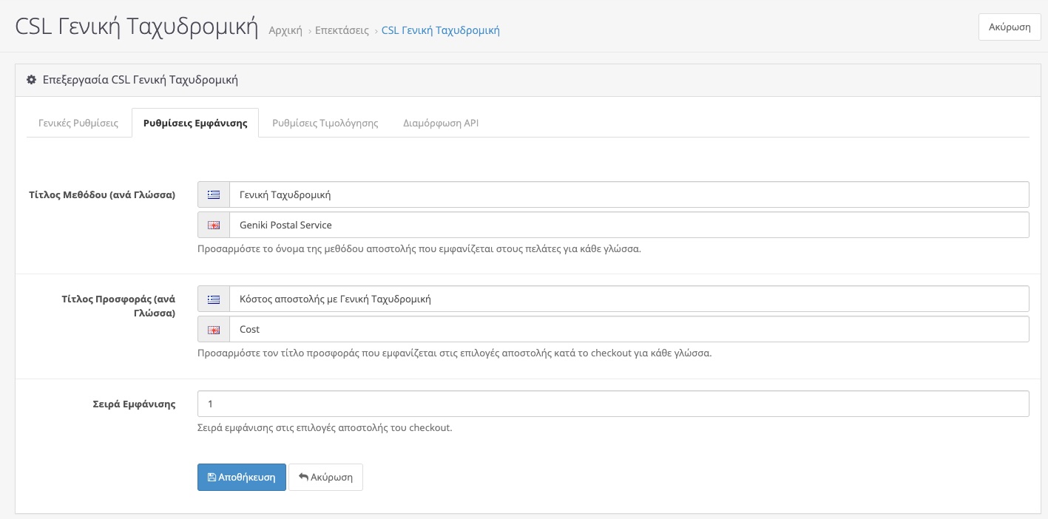Go to Αρχική breadcrumb link
This screenshot has height=519, width=1048.
tap(285, 30)
